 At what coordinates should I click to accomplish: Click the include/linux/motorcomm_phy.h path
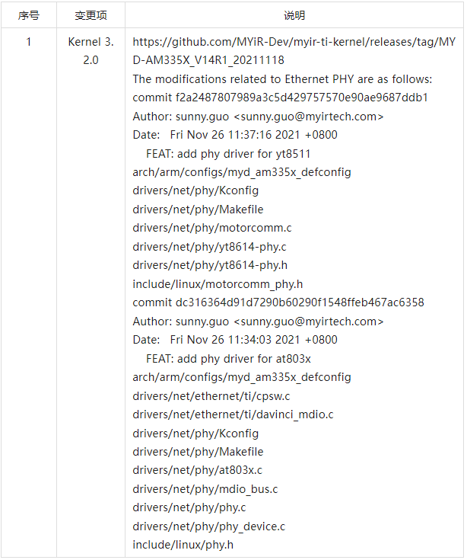[218, 283]
